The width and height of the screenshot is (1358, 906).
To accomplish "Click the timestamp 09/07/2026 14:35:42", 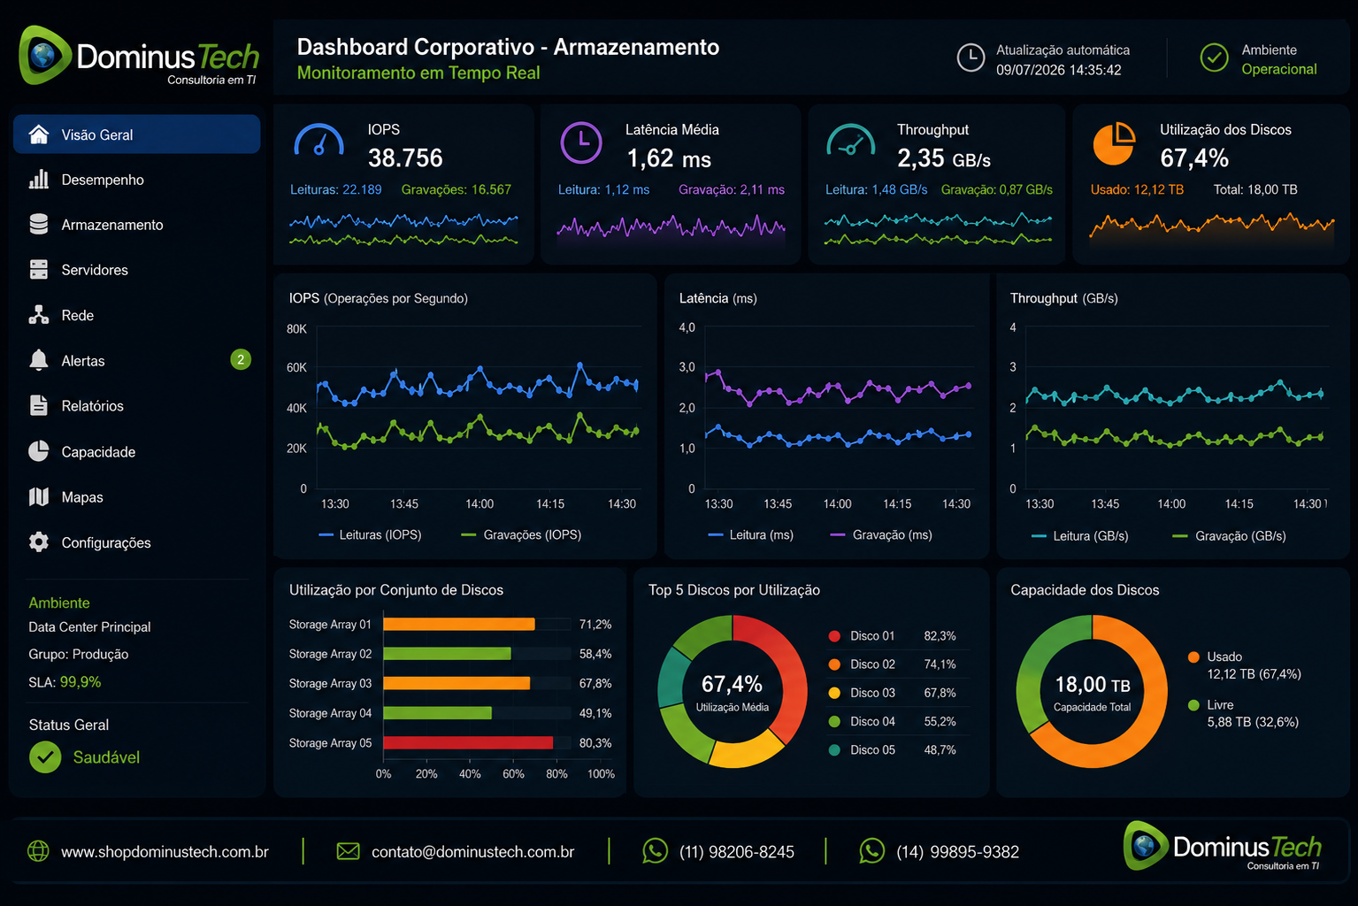I will [x=1059, y=70].
